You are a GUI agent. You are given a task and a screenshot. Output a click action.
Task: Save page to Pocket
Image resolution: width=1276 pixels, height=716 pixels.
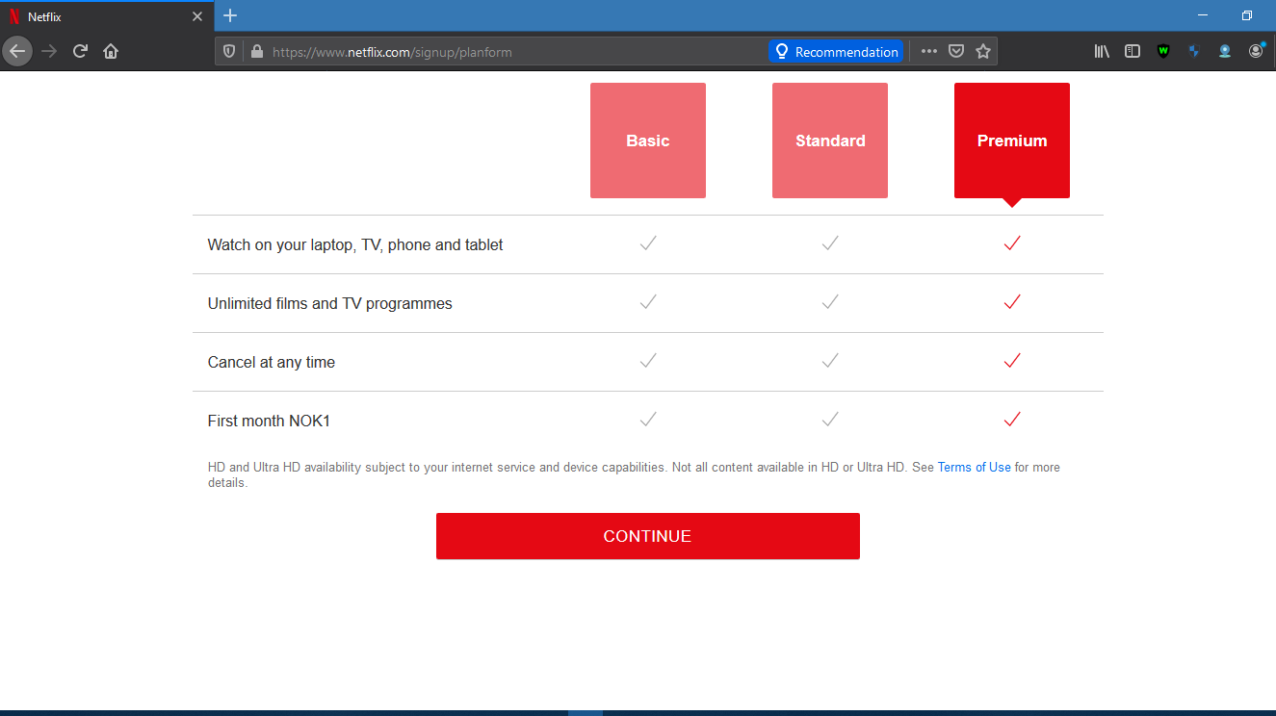coord(956,50)
